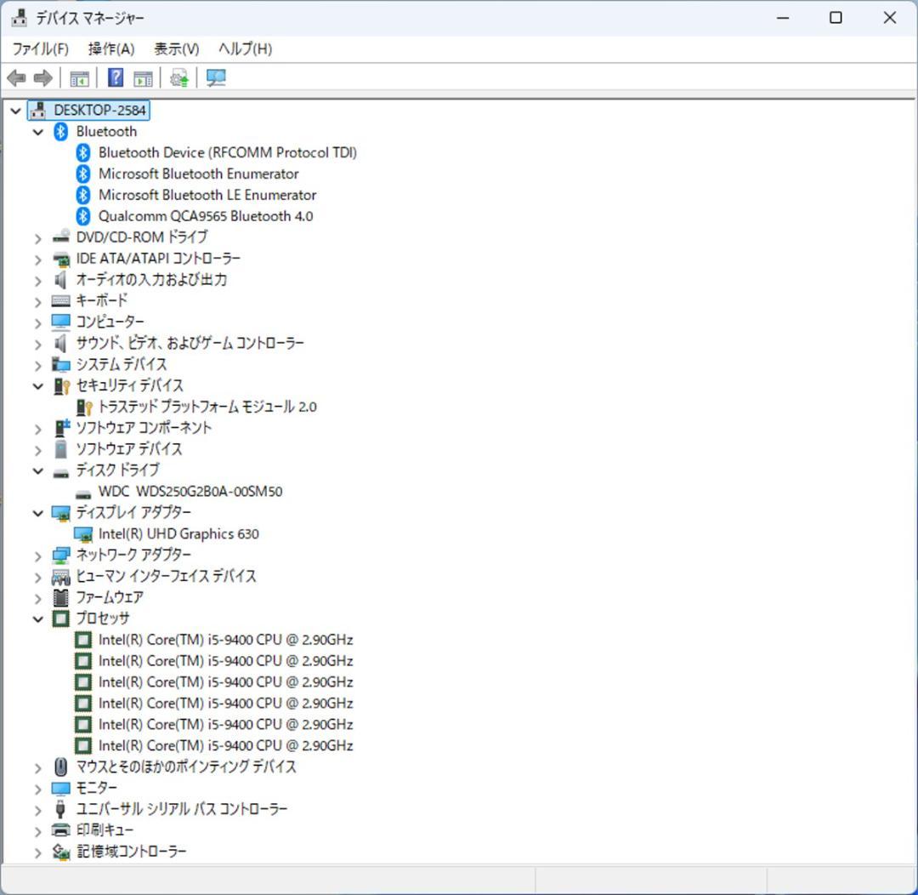Viewport: 918px width, 895px height.
Task: Collapse the Bluetooth category
Action: pos(37,132)
